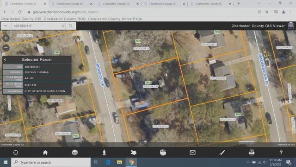Open Windows Start menu
Image resolution: width=296 pixels, height=167 pixels.
(6, 162)
